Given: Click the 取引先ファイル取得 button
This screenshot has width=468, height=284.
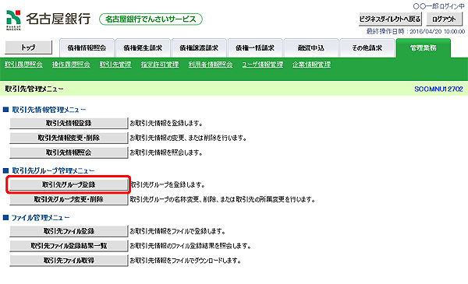Looking at the screenshot, I should [x=69, y=261].
